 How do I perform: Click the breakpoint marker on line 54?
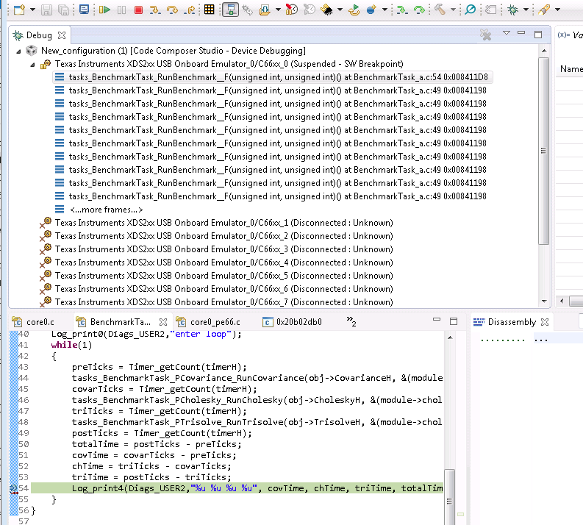(13, 488)
